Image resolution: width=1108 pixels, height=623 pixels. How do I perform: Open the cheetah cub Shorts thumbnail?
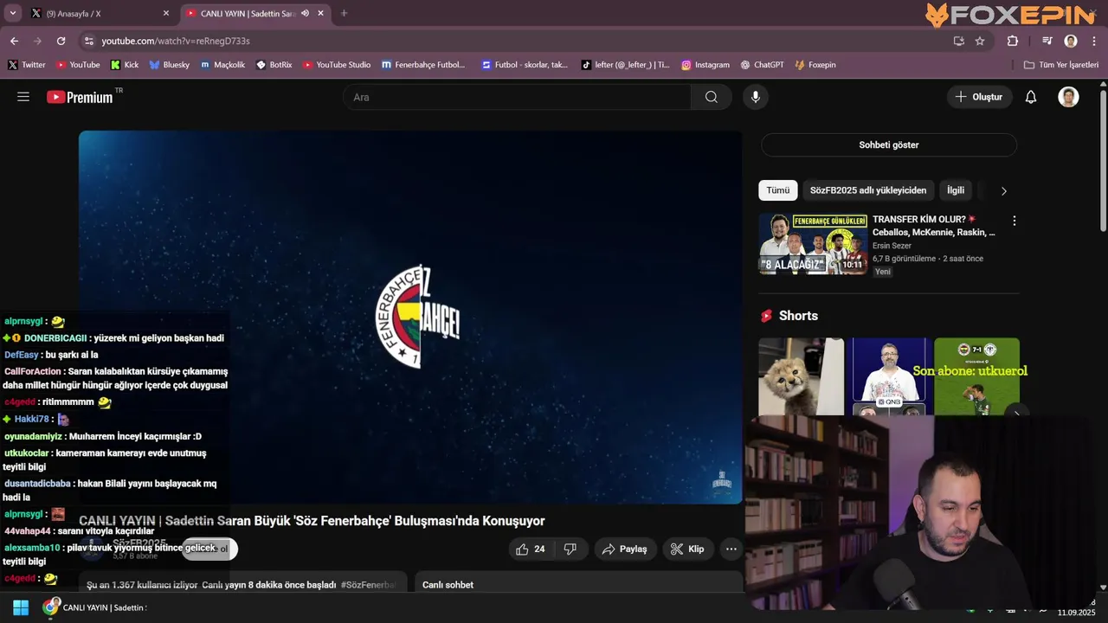coord(802,376)
